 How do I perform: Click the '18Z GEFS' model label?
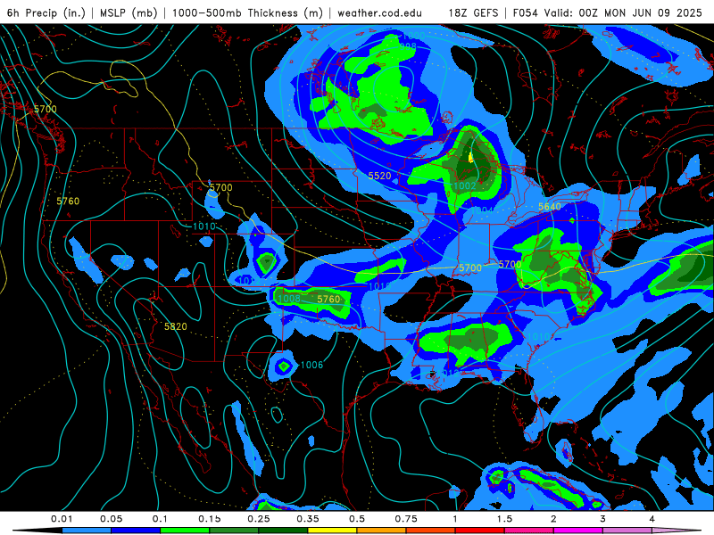click(473, 12)
